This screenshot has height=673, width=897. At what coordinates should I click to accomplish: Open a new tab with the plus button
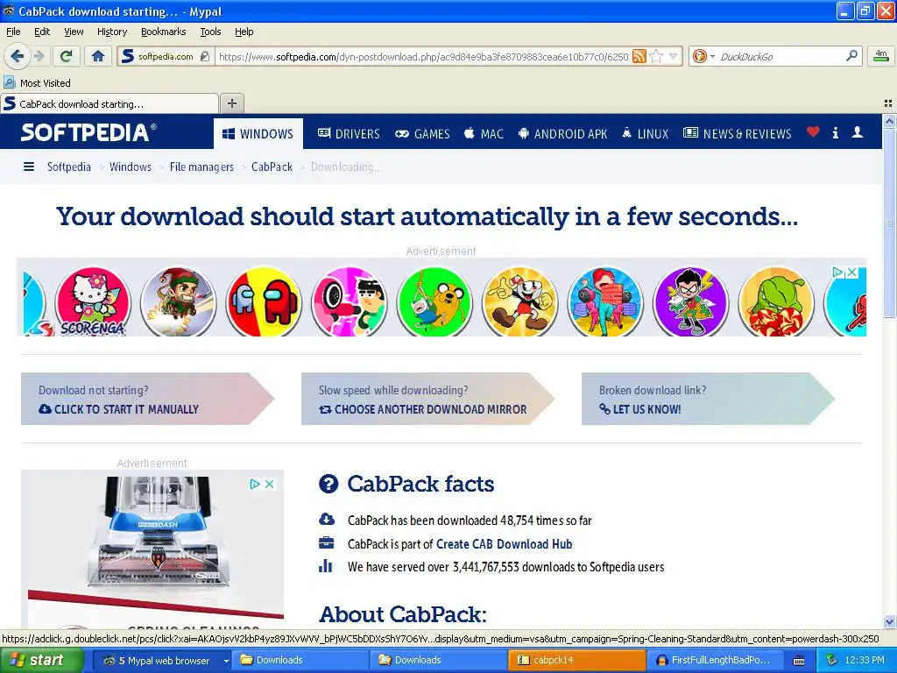(231, 103)
